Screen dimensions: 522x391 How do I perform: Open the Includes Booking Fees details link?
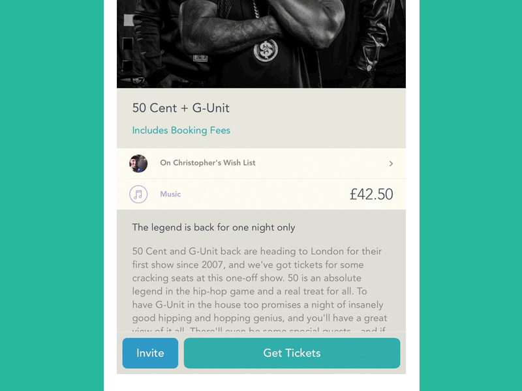pyautogui.click(x=181, y=130)
